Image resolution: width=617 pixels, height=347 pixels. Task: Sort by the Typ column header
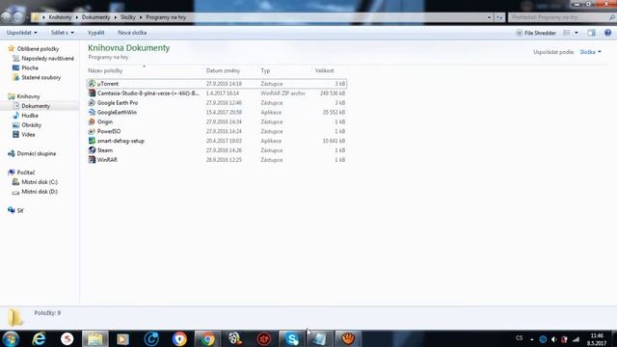(265, 70)
